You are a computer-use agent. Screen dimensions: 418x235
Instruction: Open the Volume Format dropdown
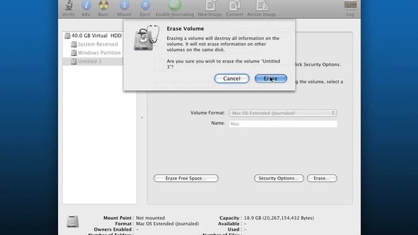[283, 113]
